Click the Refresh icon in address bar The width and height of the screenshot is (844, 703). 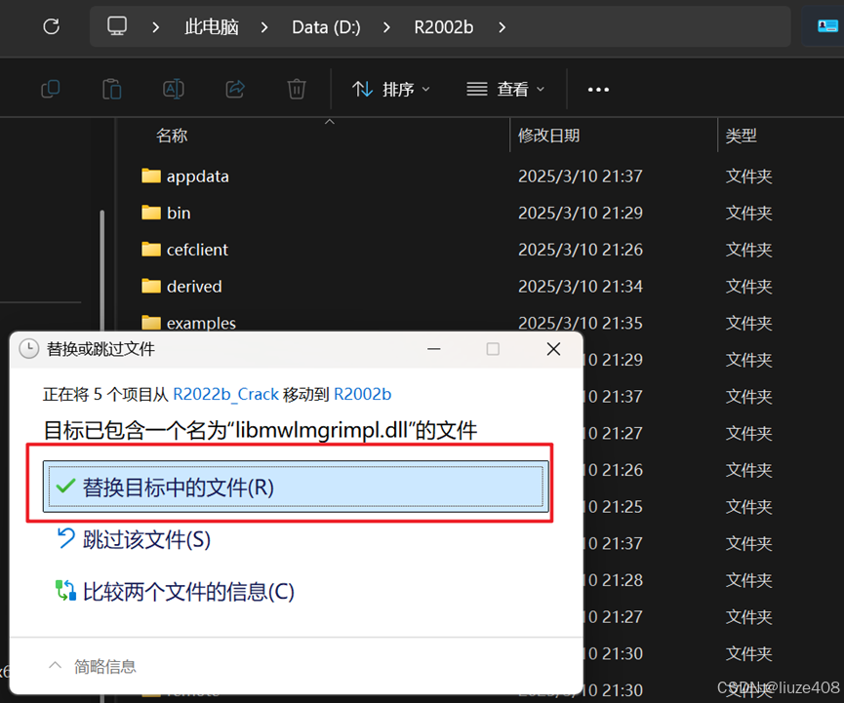click(49, 26)
